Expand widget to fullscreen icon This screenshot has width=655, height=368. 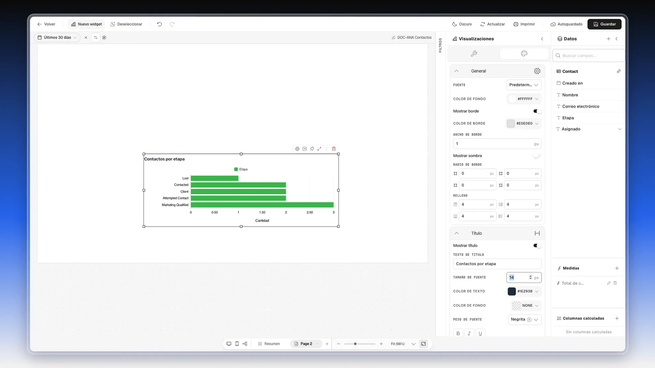click(319, 149)
